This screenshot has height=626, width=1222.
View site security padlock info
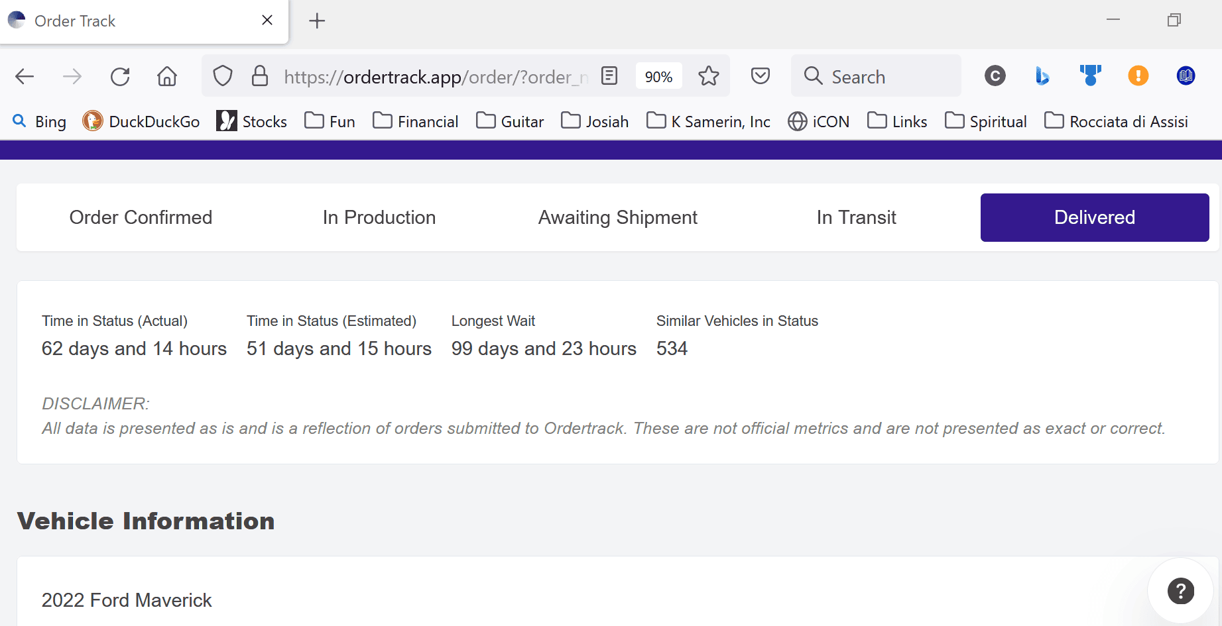[x=260, y=76]
